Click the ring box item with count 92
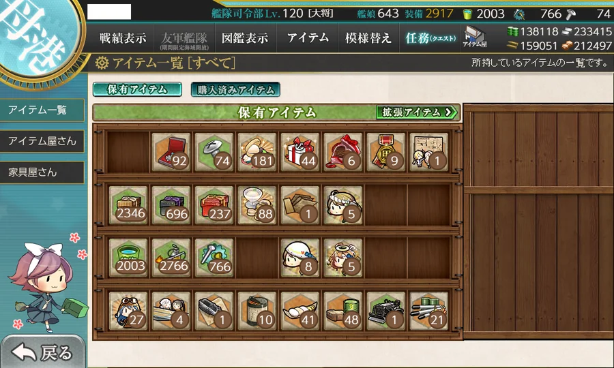Screen dimensions: 614x368 [x=171, y=152]
